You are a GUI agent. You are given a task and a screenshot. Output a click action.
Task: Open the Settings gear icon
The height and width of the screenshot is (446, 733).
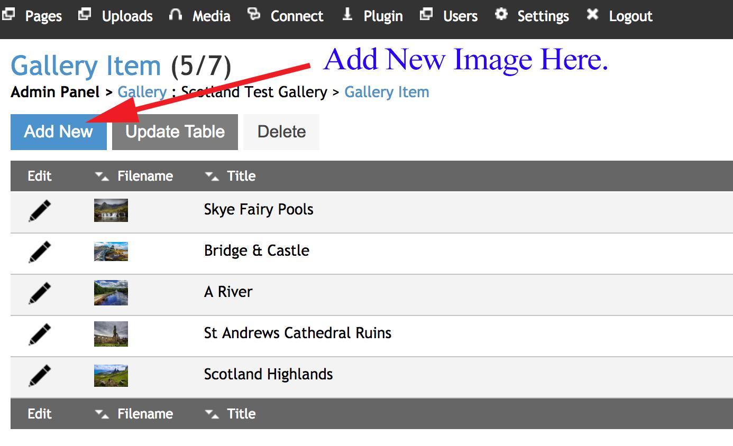pyautogui.click(x=501, y=13)
